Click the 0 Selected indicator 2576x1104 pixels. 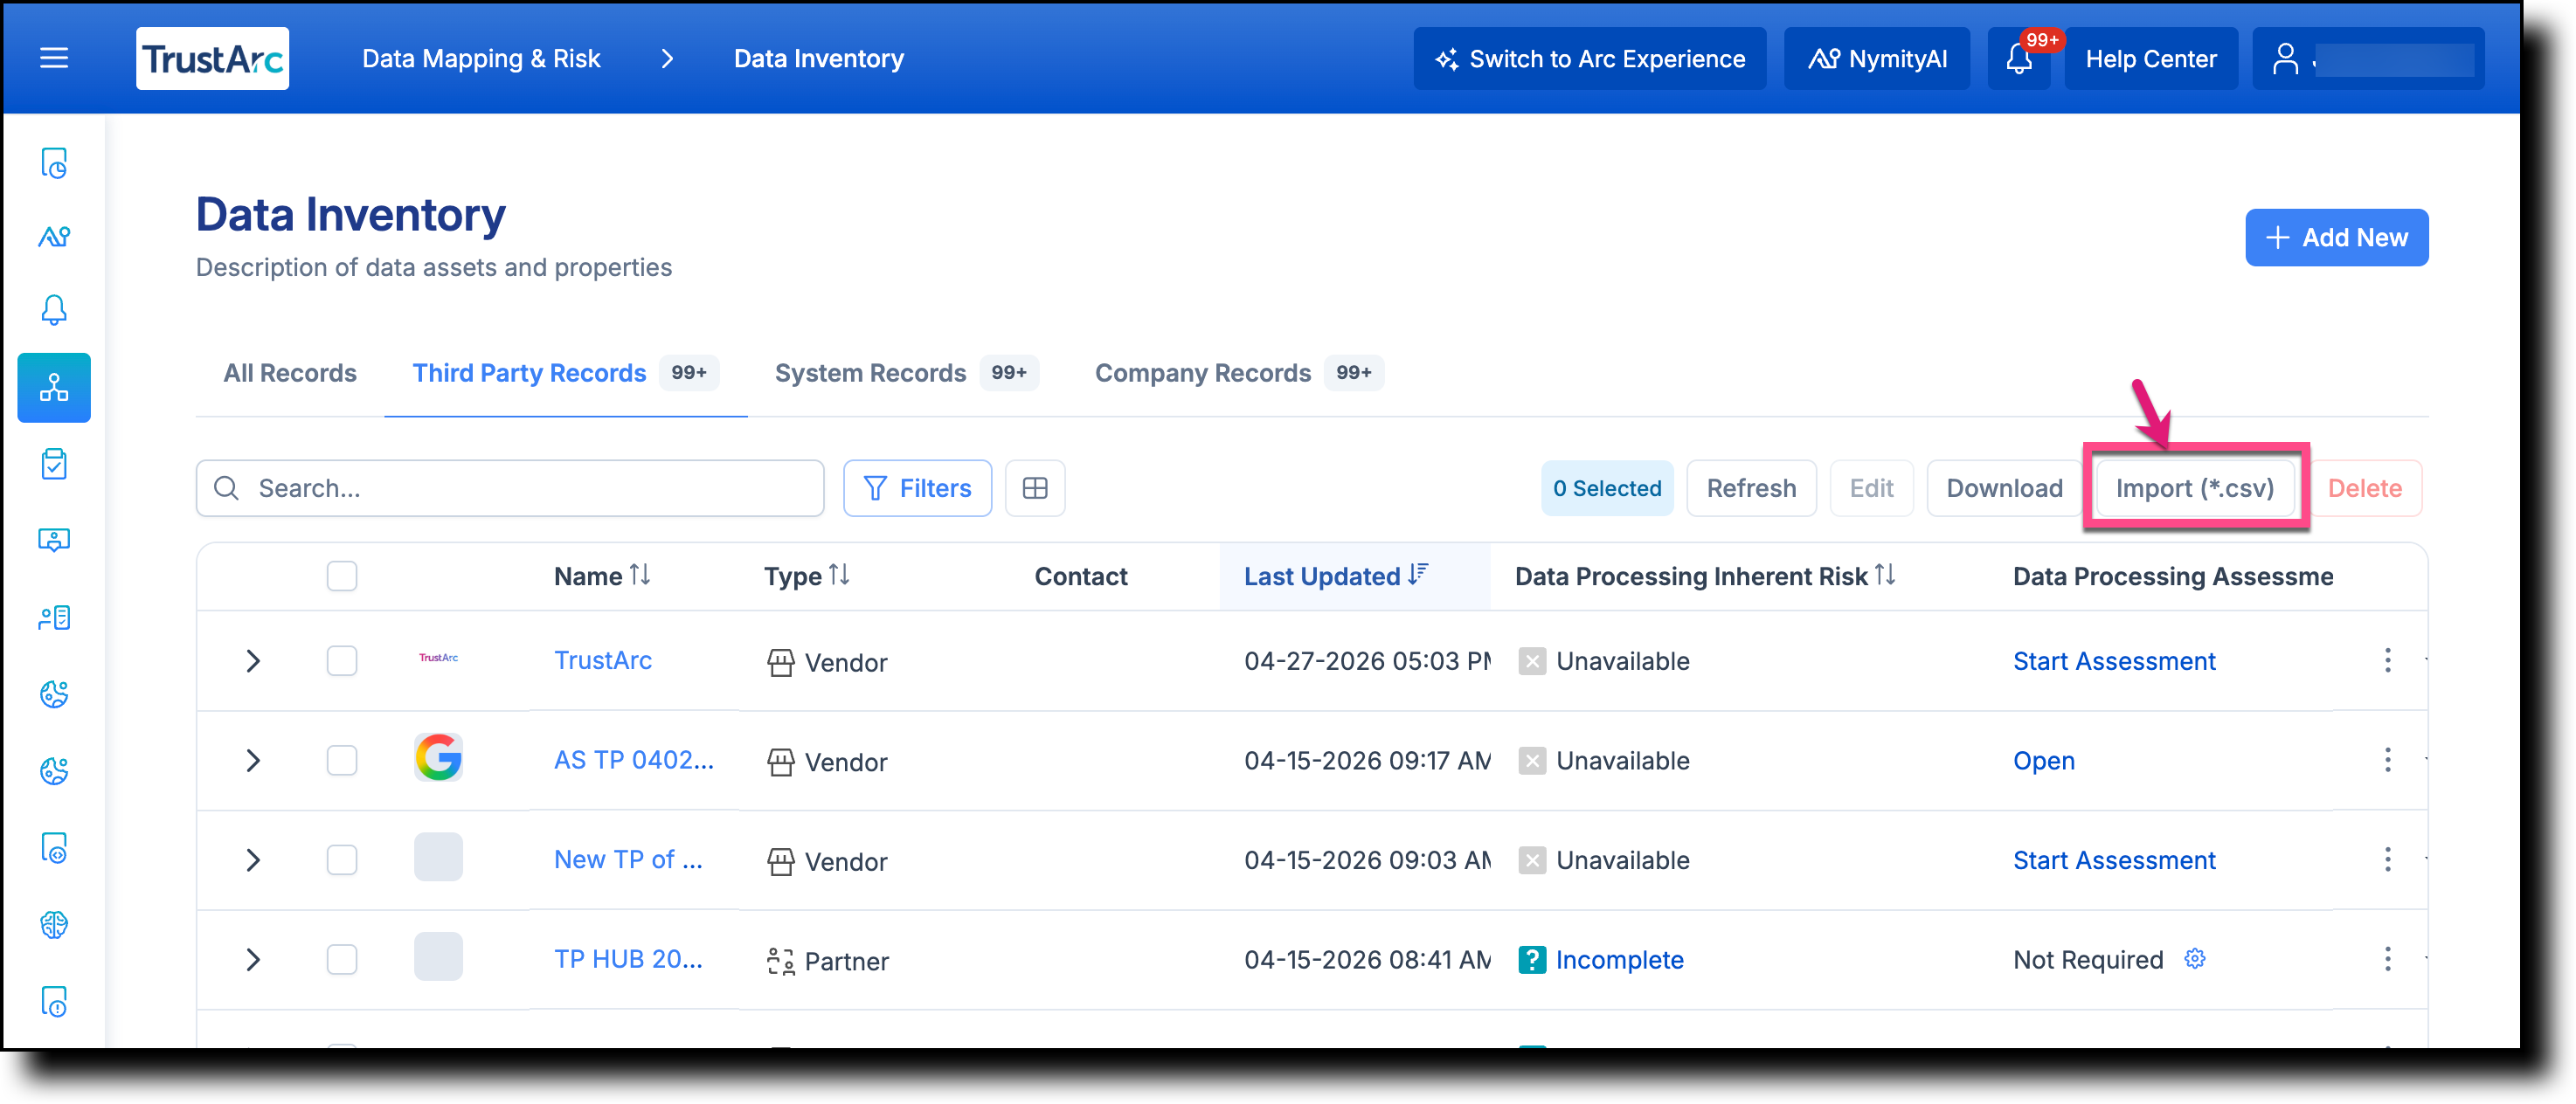tap(1607, 488)
